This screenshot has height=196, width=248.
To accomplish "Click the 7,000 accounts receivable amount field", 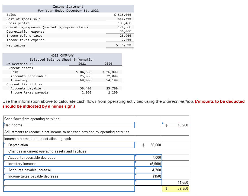I will point(148,157).
